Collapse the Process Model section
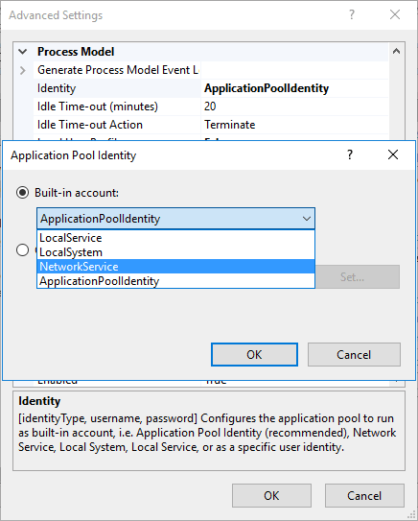The height and width of the screenshot is (521, 418). click(x=23, y=52)
